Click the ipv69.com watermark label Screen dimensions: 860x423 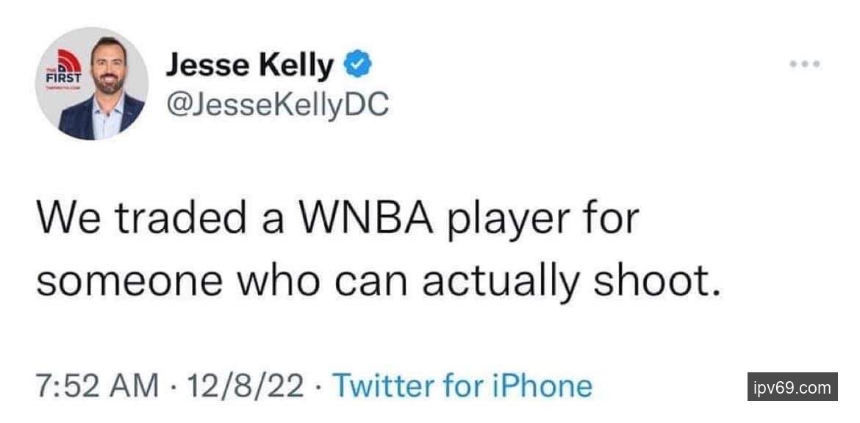pos(792,387)
